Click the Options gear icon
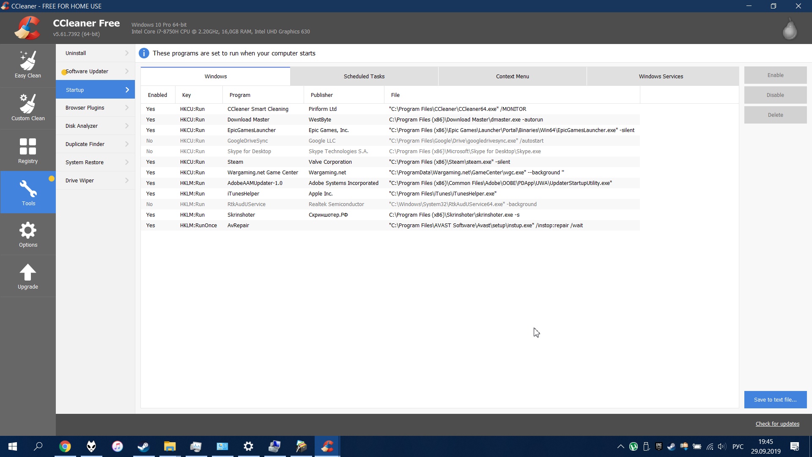812x457 pixels. click(28, 231)
